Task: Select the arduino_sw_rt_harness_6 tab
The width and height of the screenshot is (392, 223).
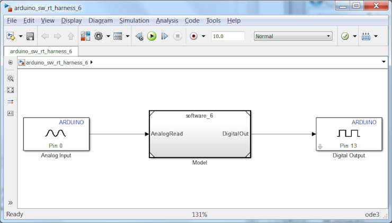Action: [x=41, y=51]
